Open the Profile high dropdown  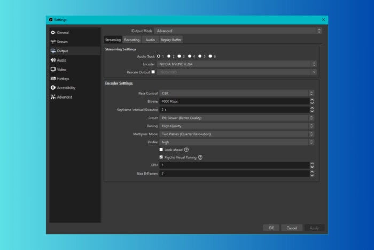click(x=237, y=142)
